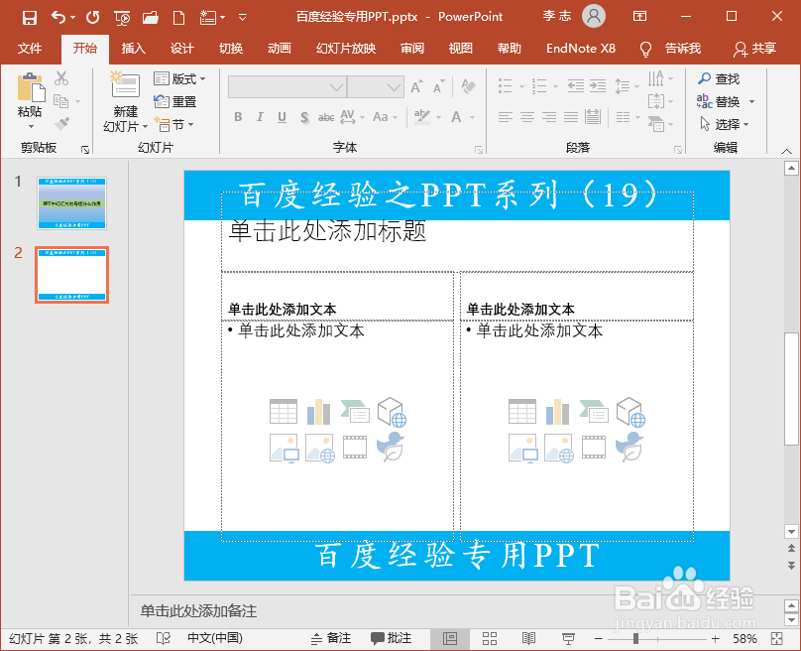
Task: Open the font name combo box
Action: (287, 87)
